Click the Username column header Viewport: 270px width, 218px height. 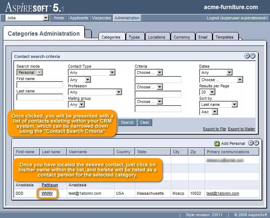[90, 152]
